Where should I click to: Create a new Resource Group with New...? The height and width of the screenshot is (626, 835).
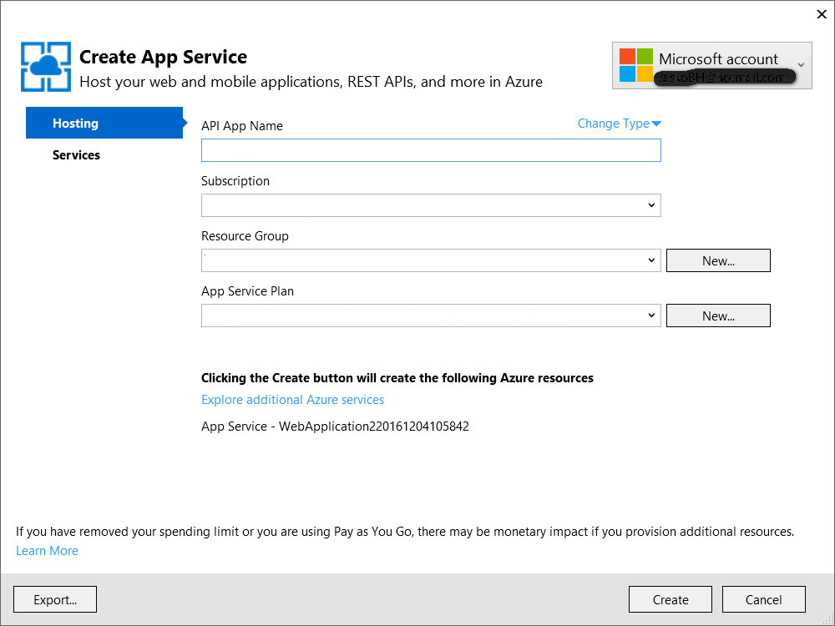tap(718, 260)
